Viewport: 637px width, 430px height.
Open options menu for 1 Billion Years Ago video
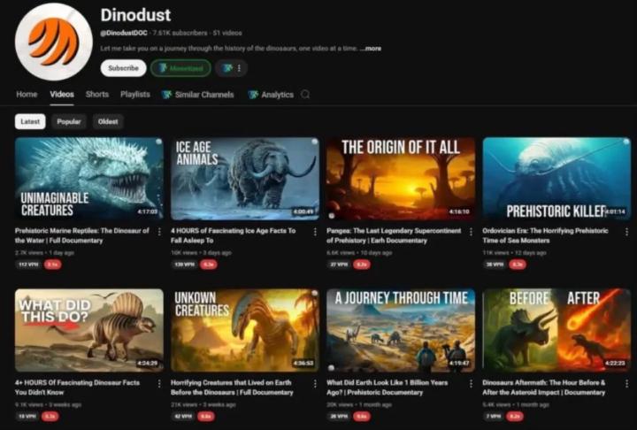[x=471, y=383]
